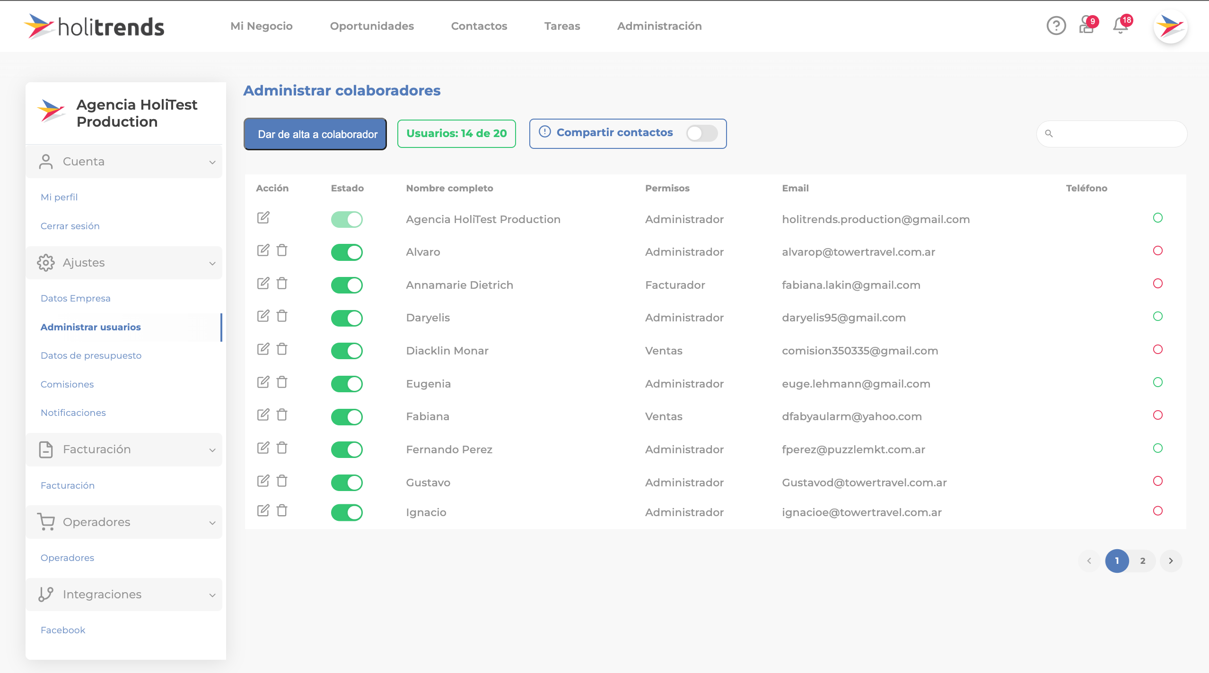
Task: Open Mi Negocio in top navigation
Action: click(x=262, y=26)
